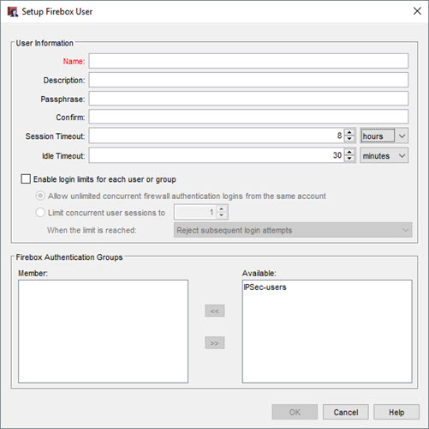This screenshot has width=429, height=429.
Task: Enable login limits for each user checkbox
Action: pyautogui.click(x=26, y=179)
